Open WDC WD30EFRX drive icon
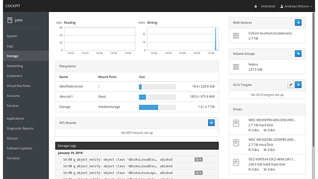This screenshot has height=179, width=318. click(236, 123)
